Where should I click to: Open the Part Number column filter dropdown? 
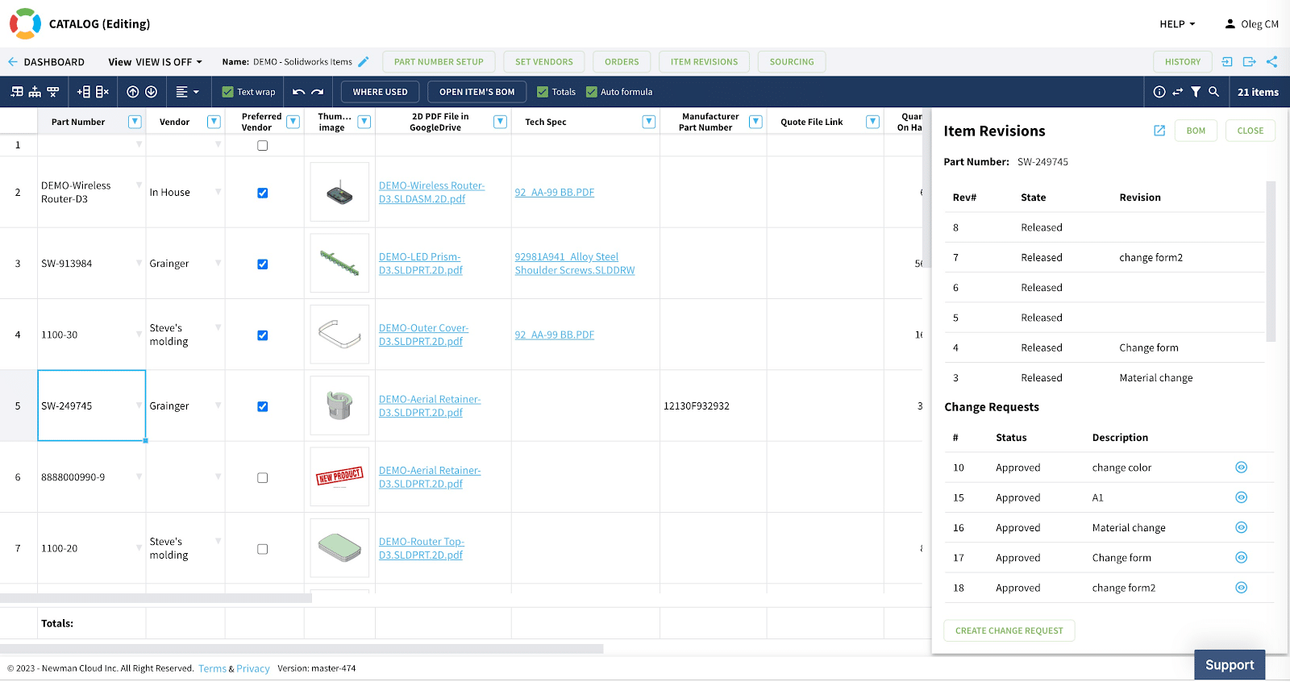pos(135,122)
